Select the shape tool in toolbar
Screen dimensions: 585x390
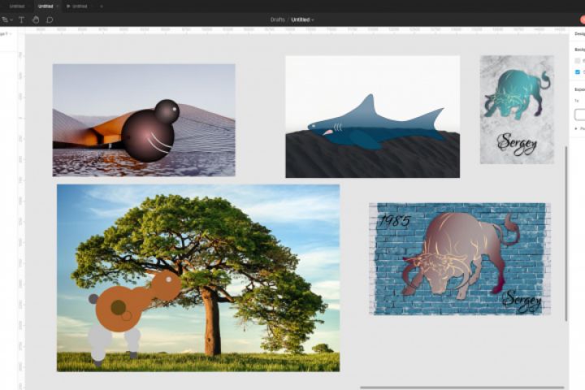[5, 19]
